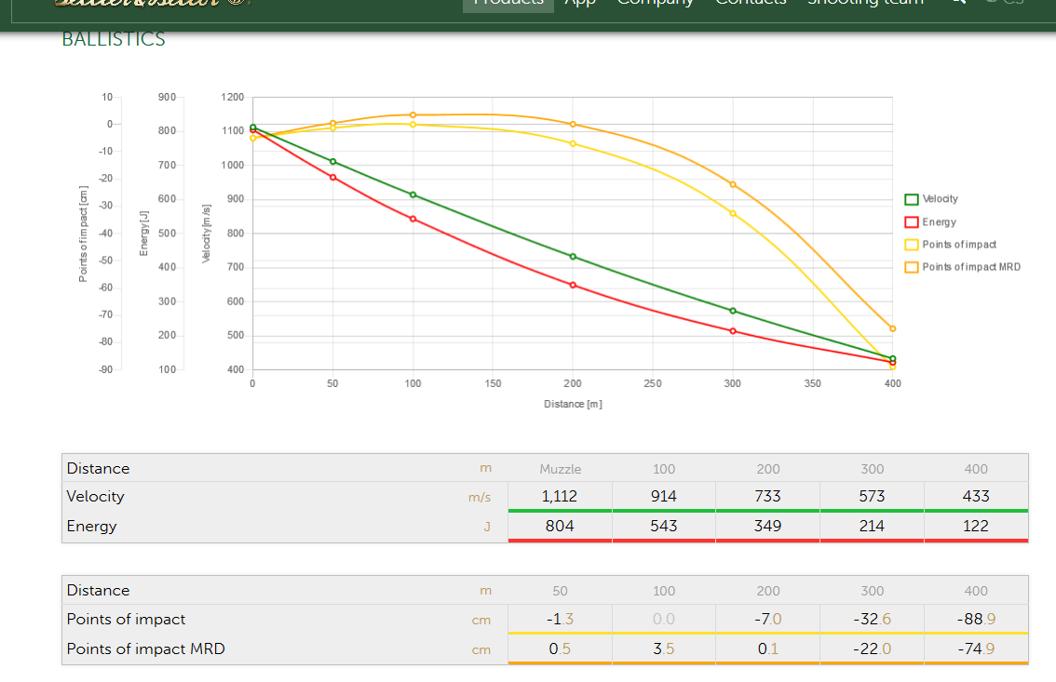Open the language selector in the navbar

tap(1004, 4)
